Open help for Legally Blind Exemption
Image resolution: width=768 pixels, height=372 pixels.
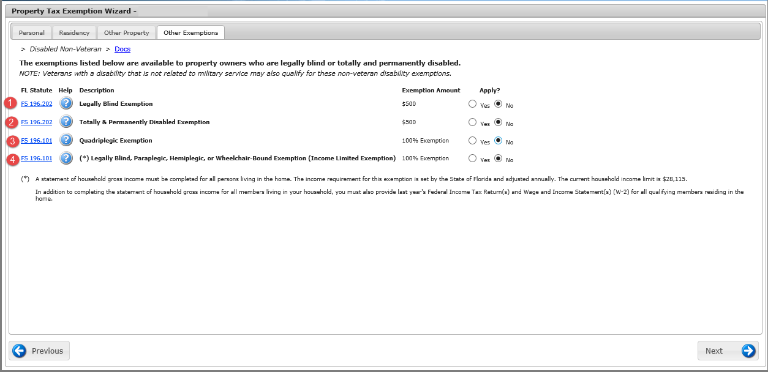[66, 103]
